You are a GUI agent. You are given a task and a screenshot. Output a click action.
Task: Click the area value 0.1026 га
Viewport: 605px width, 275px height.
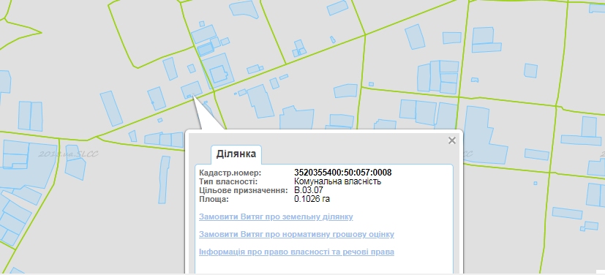(x=312, y=199)
